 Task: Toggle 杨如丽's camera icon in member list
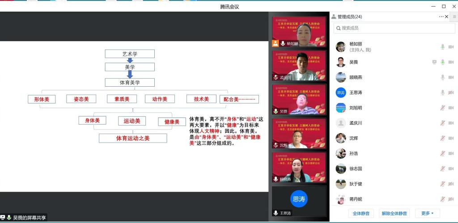tap(451, 47)
